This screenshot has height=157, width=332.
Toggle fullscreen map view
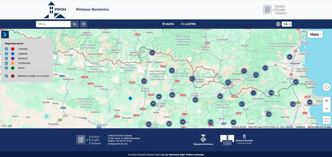pos(326,120)
